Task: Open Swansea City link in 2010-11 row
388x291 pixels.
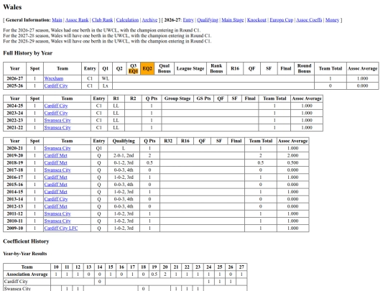Action: coord(57,221)
